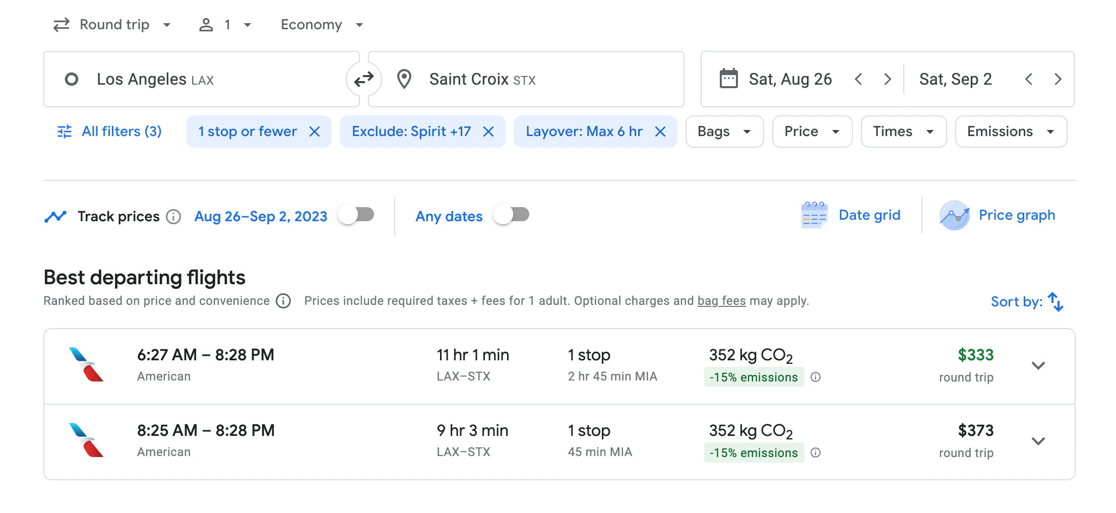The image size is (1116, 513).
Task: Remove the 1 stop or fewer filter
Action: click(x=315, y=132)
